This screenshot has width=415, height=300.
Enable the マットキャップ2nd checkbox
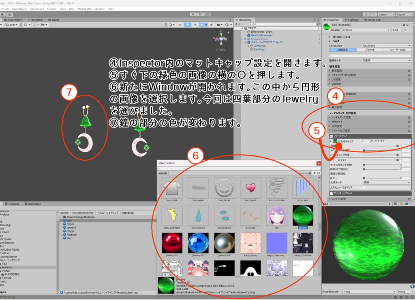coord(331,194)
